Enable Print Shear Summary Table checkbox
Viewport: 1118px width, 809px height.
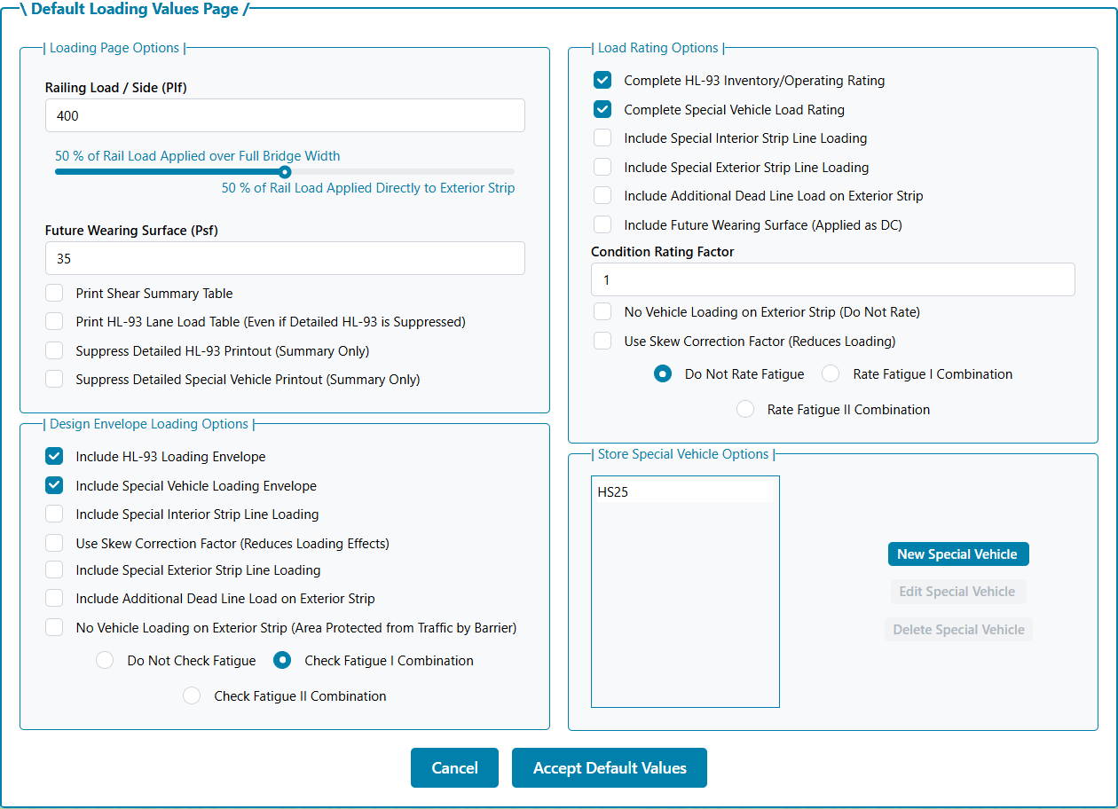pyautogui.click(x=55, y=294)
